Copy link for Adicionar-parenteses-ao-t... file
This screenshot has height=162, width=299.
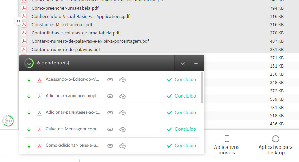[110, 113]
